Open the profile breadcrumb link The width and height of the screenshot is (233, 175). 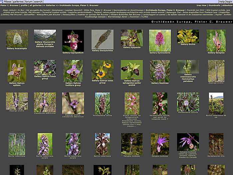24,5
